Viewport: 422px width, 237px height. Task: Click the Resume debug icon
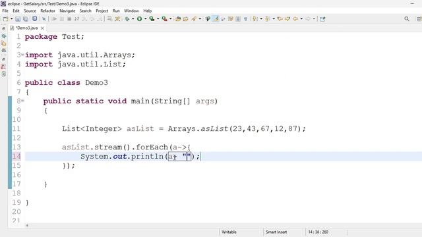[54, 19]
